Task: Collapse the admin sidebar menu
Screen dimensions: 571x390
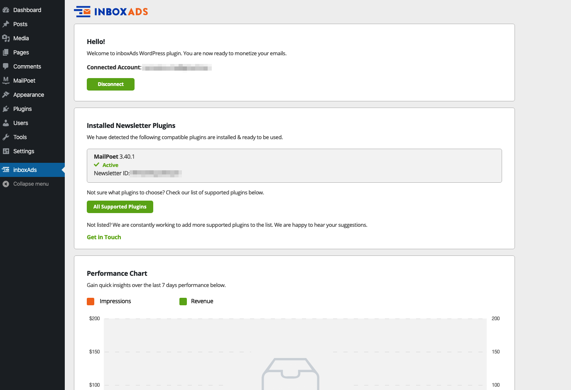Action: 32,184
